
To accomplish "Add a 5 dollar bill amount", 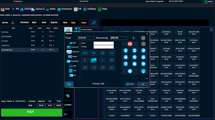I will (x=85, y=60).
